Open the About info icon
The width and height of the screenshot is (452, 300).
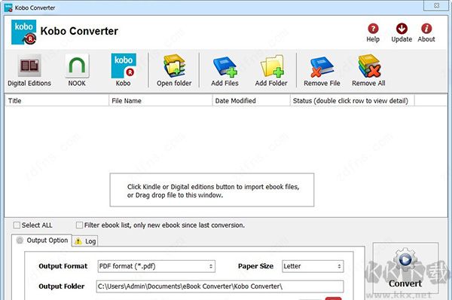(x=426, y=29)
